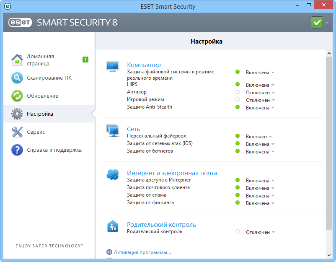The image size is (336, 262).
Task: Click the Компьютер monitor icon
Action: [x=113, y=66]
